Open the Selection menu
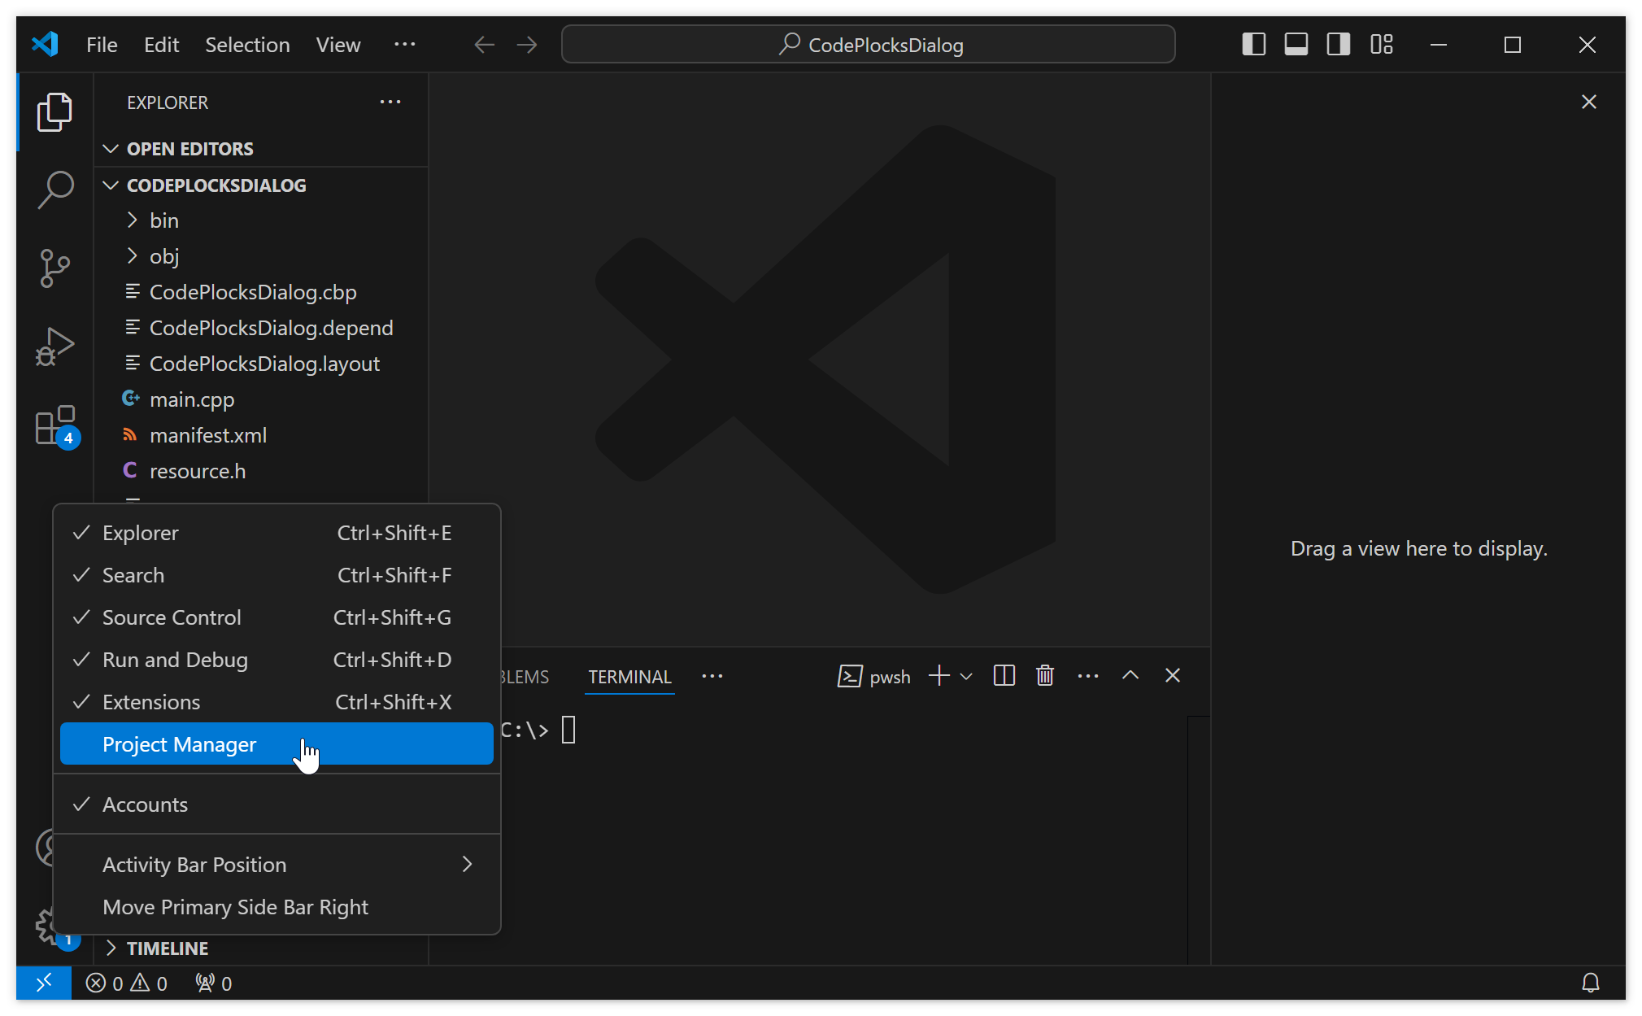Screen dimensions: 1642x1016 [x=247, y=45]
